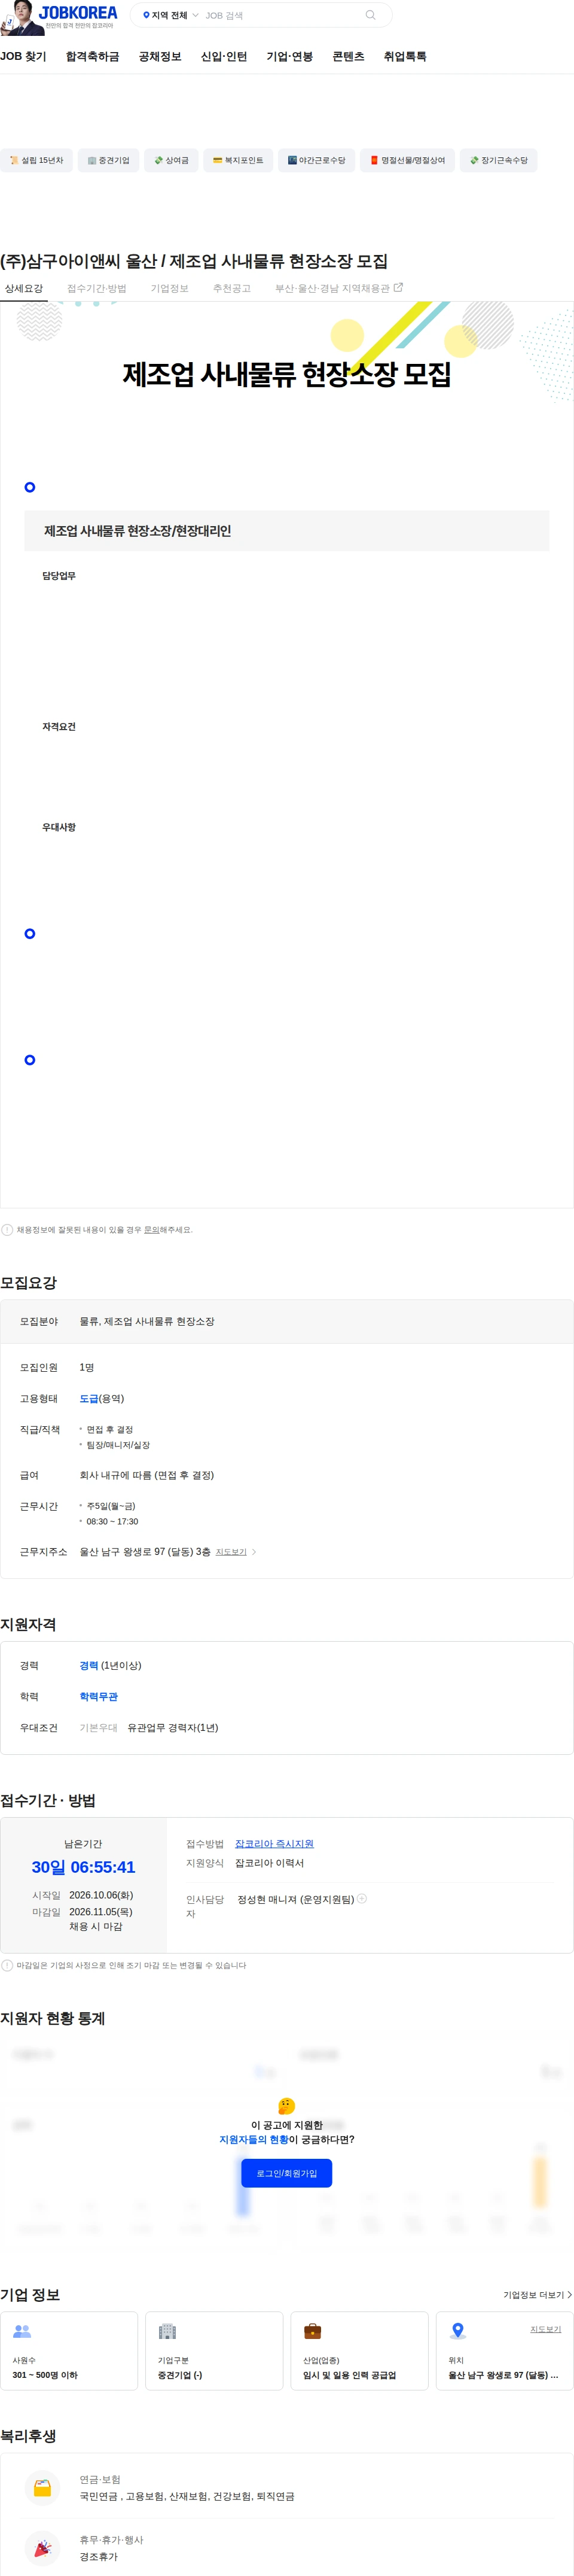The width and height of the screenshot is (574, 2576).
Task: Select the 추천공고 tab
Action: pos(231,288)
